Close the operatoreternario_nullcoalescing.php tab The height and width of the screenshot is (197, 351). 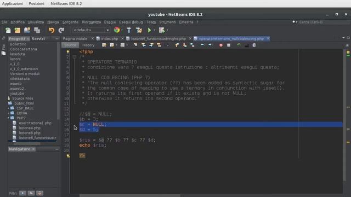[268, 39]
